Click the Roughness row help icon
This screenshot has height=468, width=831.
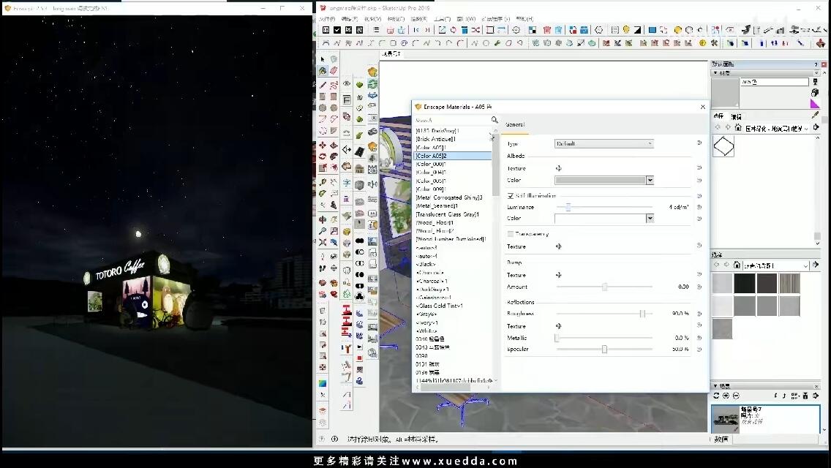pyautogui.click(x=699, y=314)
